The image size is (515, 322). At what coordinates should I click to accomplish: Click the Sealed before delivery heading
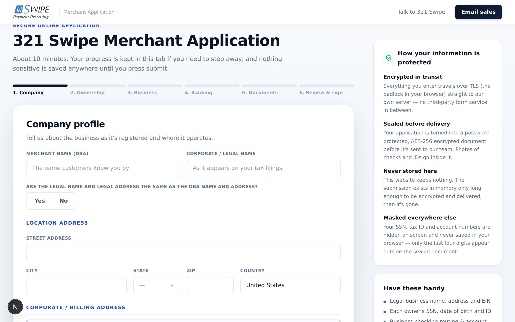[417, 124]
